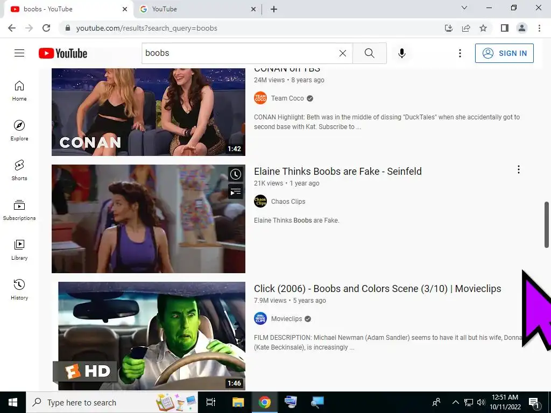Click Chaos Clips channel avatar
The width and height of the screenshot is (551, 413).
pyautogui.click(x=260, y=202)
